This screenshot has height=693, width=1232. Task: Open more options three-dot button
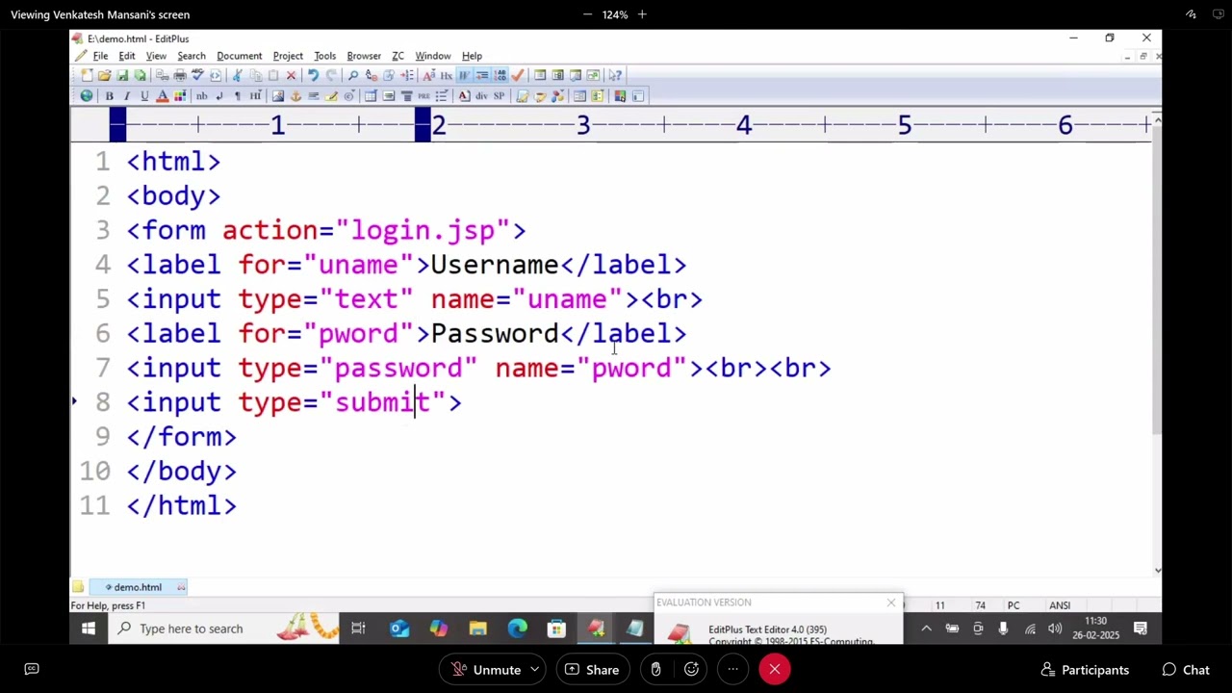pos(732,670)
